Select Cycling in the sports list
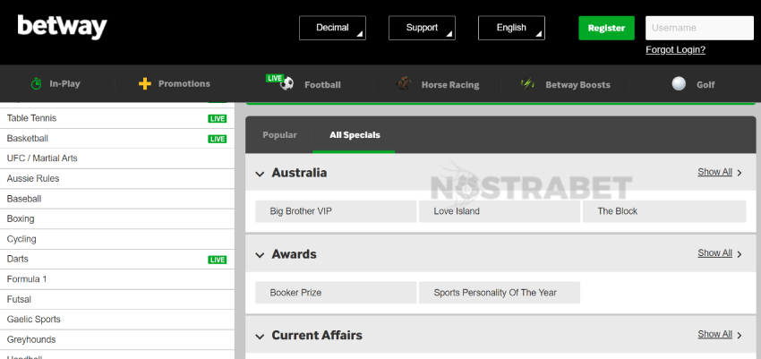761x359 pixels. (117, 239)
